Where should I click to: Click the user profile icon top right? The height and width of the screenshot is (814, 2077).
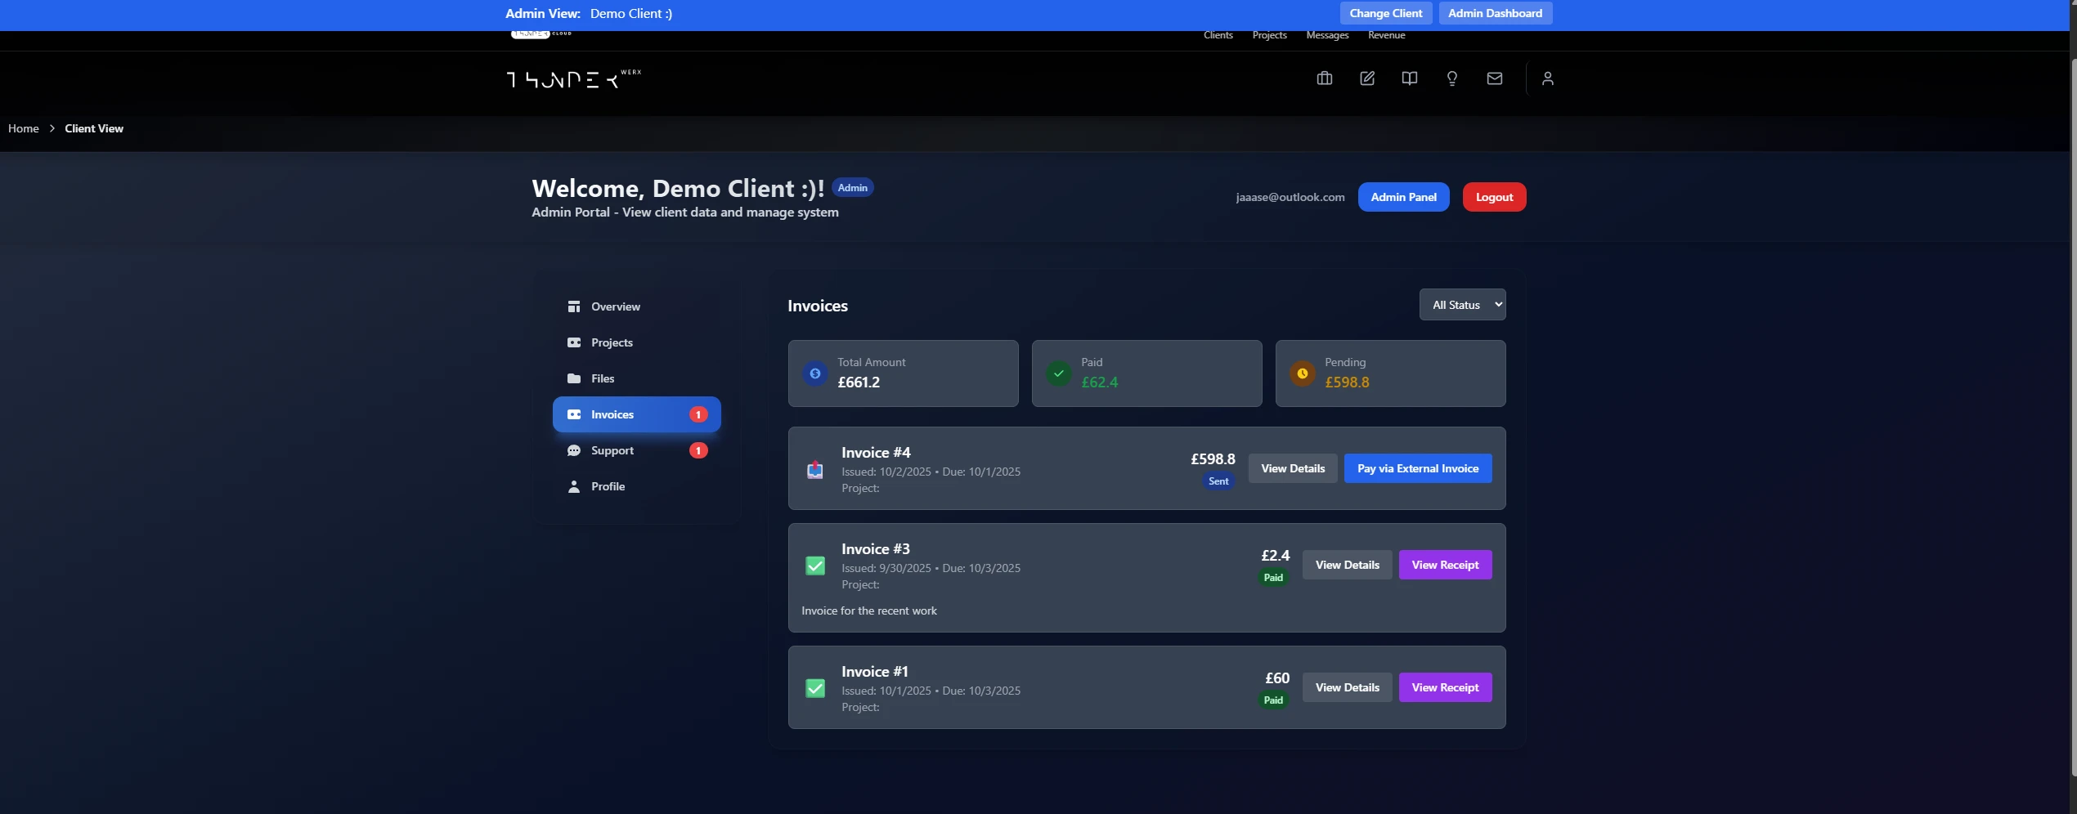[1547, 78]
